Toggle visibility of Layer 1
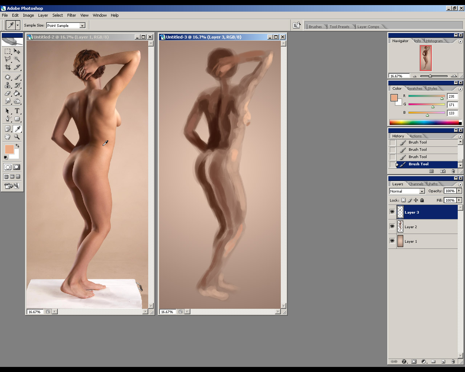465x372 pixels. [392, 241]
